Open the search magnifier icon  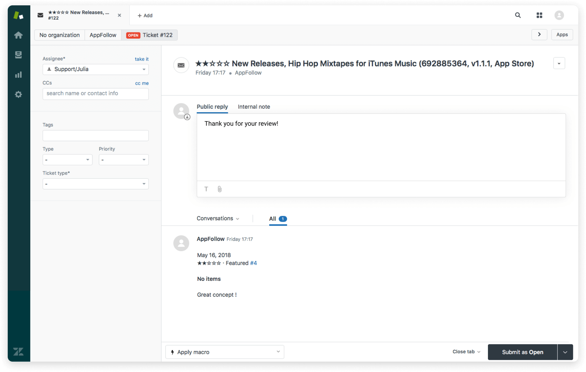click(x=518, y=15)
